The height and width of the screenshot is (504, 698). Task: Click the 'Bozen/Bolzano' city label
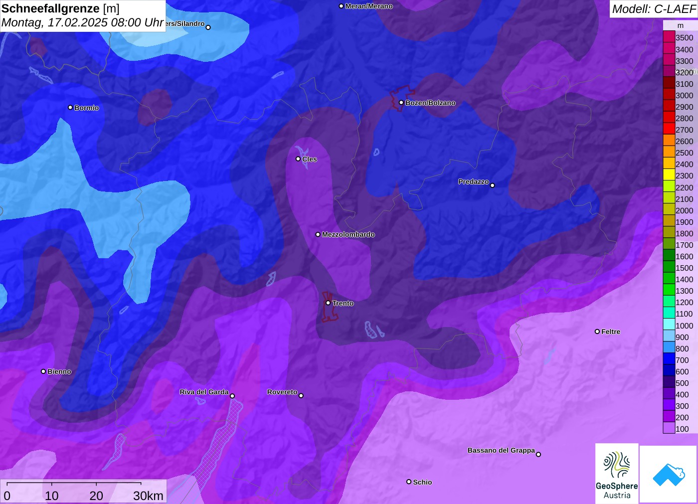coord(430,103)
